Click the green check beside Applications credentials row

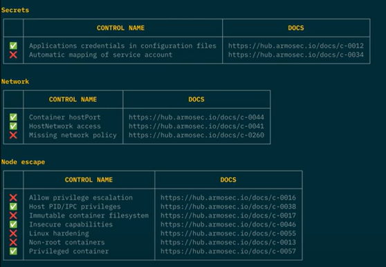(x=13, y=46)
